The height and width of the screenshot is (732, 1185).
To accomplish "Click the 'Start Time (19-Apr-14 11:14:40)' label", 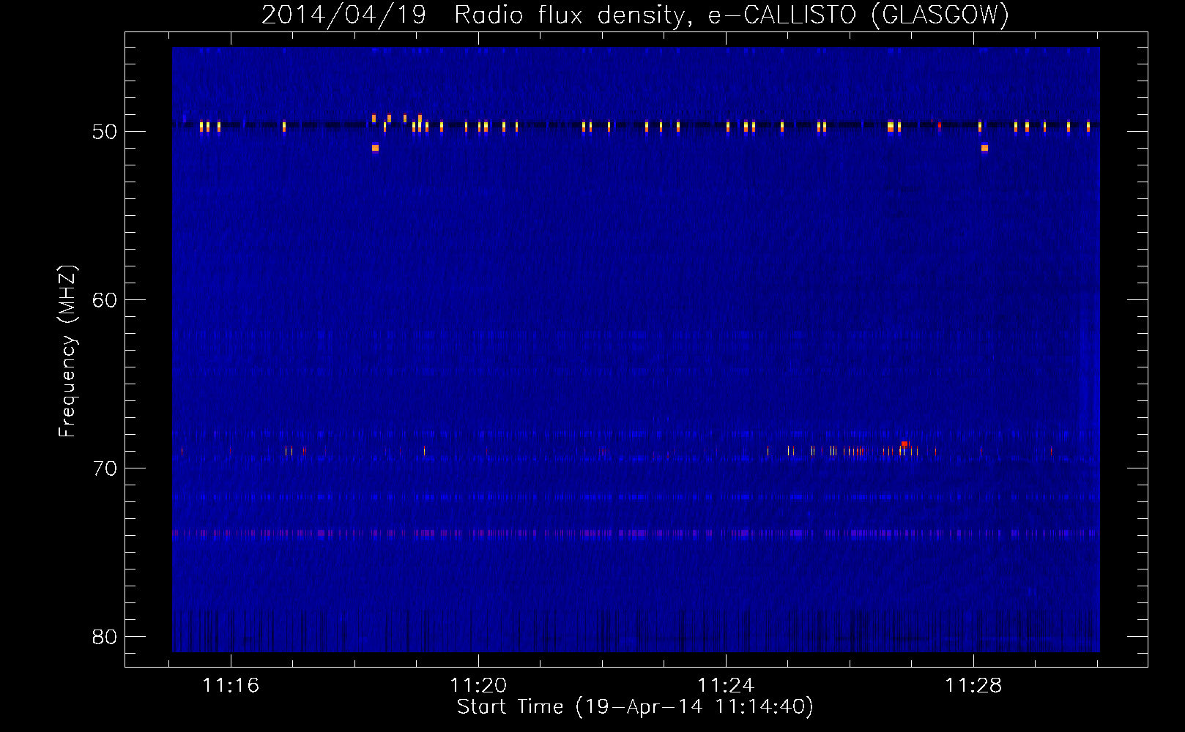I will pyautogui.click(x=635, y=707).
